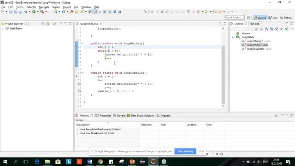Open the Properties tab in bottom panel

pyautogui.click(x=103, y=116)
